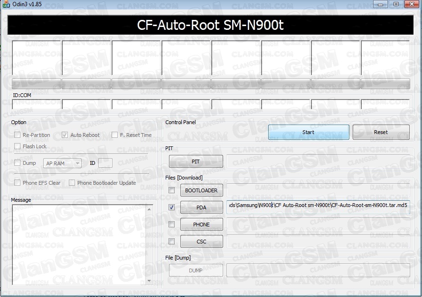Image resolution: width=422 pixels, height=297 pixels.
Task: Click the File Dump path field
Action: [x=318, y=270]
